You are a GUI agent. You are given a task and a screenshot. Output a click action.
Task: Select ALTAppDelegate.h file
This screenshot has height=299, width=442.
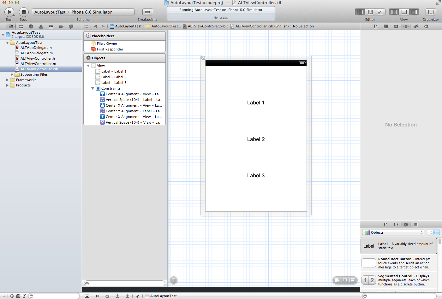coord(36,48)
